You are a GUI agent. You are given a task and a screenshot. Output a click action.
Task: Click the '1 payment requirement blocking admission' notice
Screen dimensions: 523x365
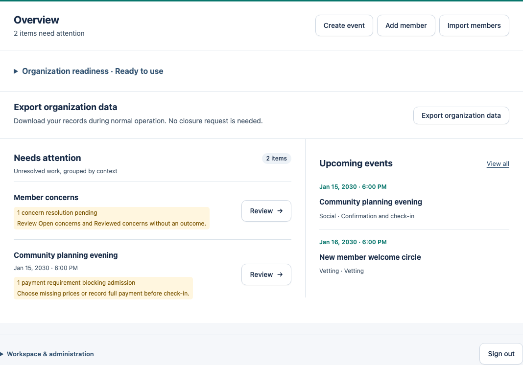76,283
